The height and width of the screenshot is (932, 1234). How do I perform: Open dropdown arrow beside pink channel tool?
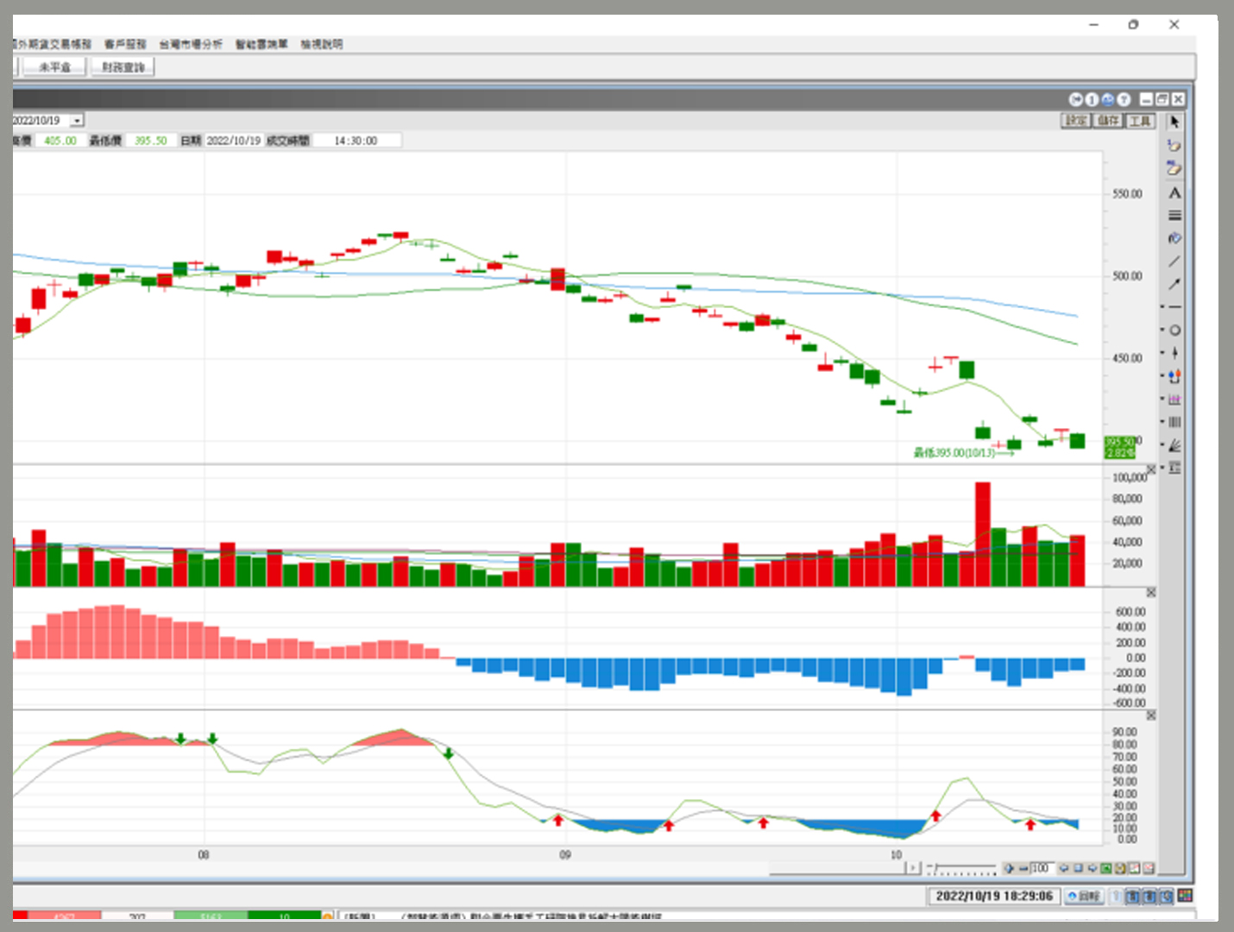(1162, 399)
